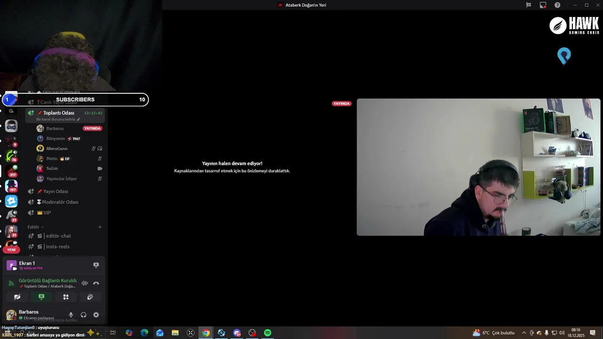This screenshot has width=603, height=339.
Task: Switch to Discord in taskbar
Action: tap(237, 333)
